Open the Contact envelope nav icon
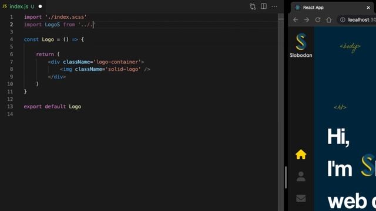Viewport: 376px width, 211px height. (x=301, y=198)
